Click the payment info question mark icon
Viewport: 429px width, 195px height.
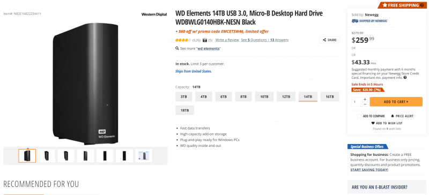[405, 78]
